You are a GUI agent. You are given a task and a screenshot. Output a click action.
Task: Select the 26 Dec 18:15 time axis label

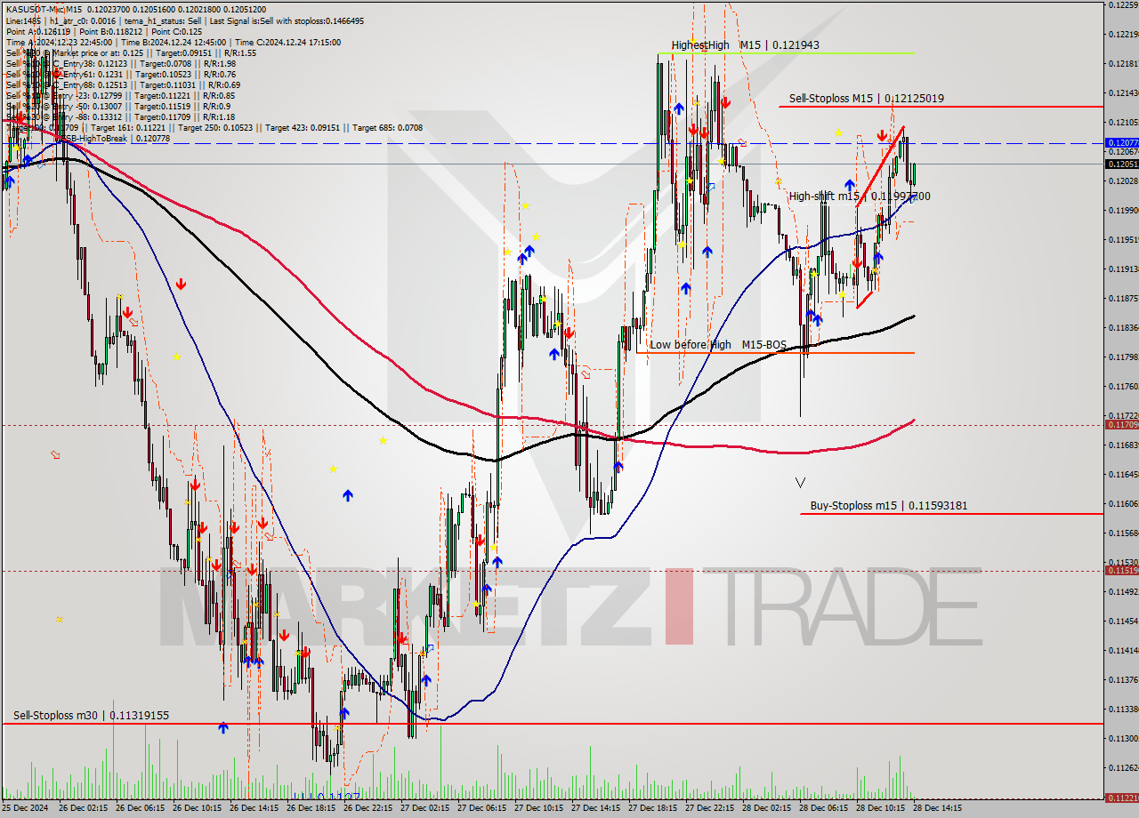click(x=312, y=810)
